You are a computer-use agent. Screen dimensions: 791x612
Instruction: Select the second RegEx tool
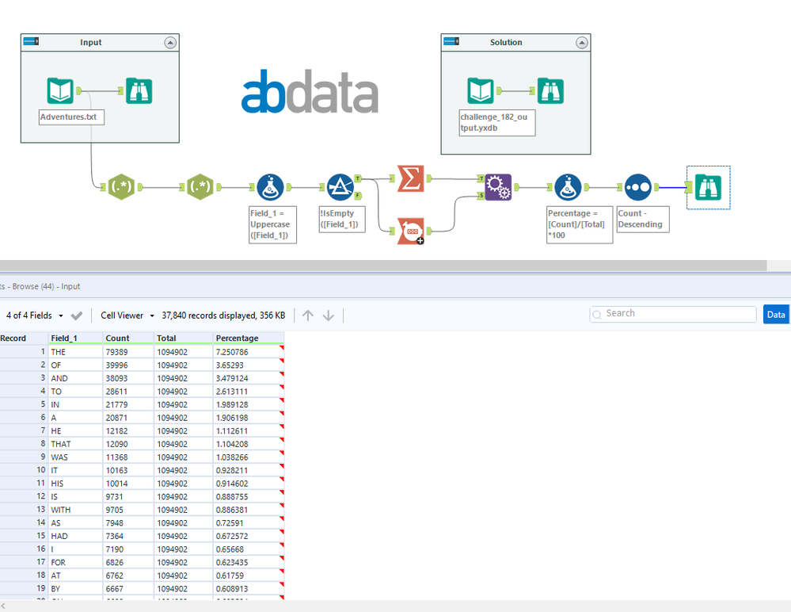click(x=200, y=187)
